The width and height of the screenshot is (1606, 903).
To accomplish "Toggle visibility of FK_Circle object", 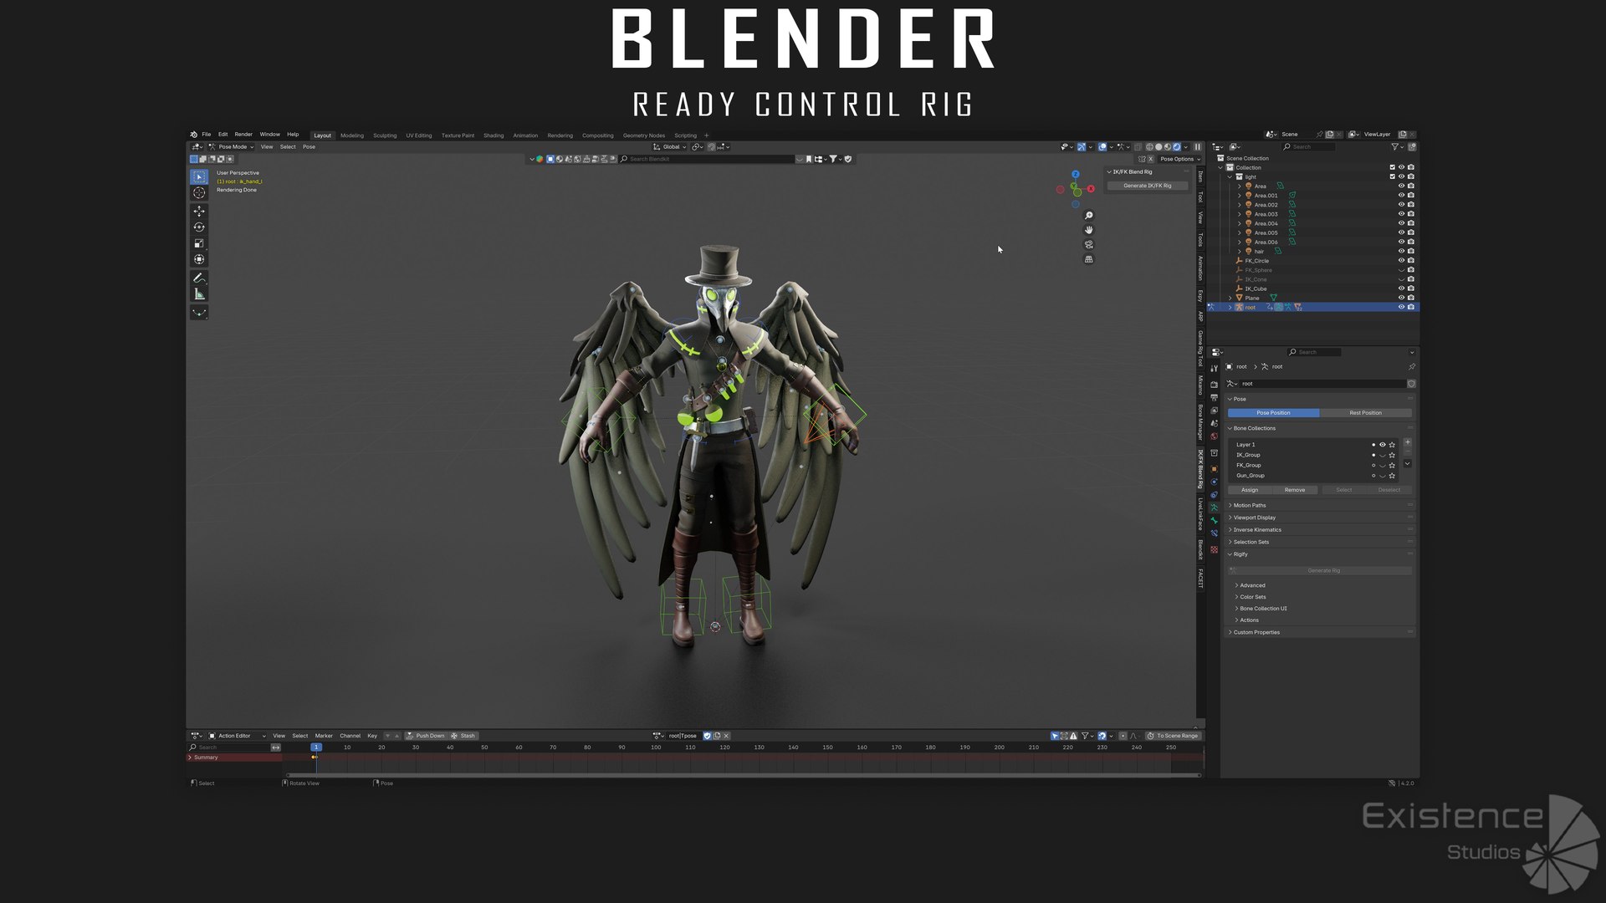I will [1401, 261].
